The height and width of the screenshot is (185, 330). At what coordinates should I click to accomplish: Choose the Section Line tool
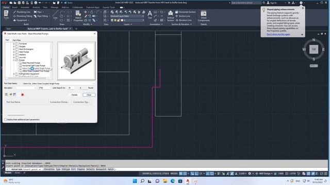point(183,16)
